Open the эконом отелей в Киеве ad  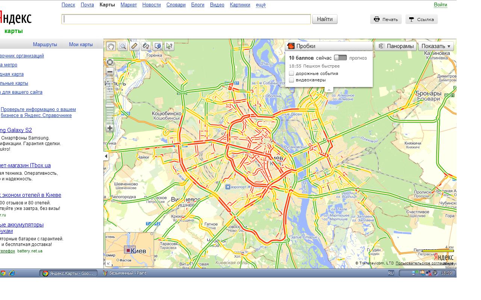(x=30, y=195)
